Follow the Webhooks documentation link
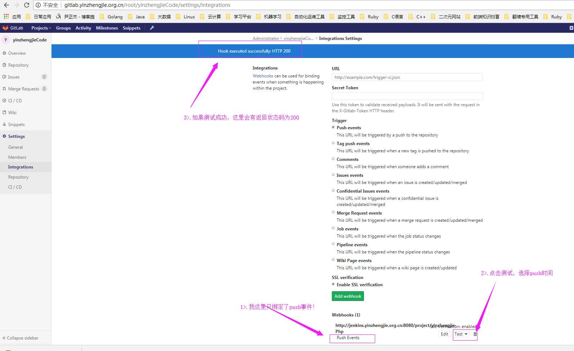The height and width of the screenshot is (351, 574). [x=263, y=76]
